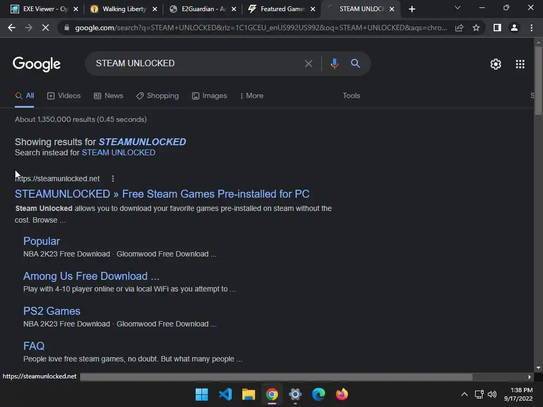Go to the Google homepage logo

[x=37, y=64]
